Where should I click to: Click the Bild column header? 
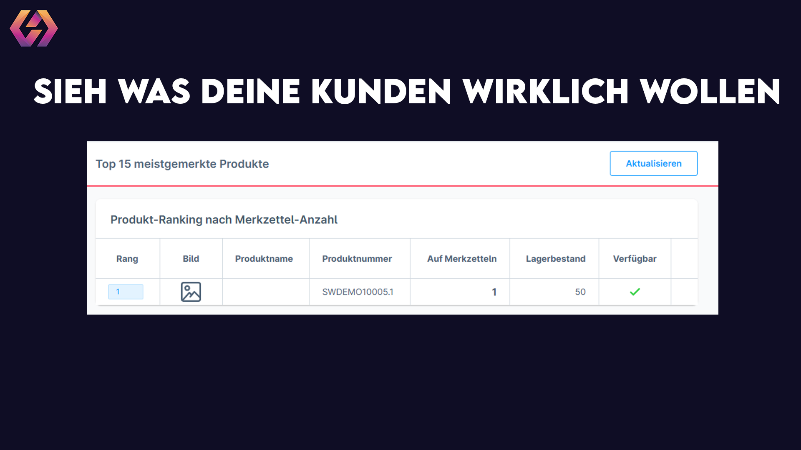click(191, 259)
